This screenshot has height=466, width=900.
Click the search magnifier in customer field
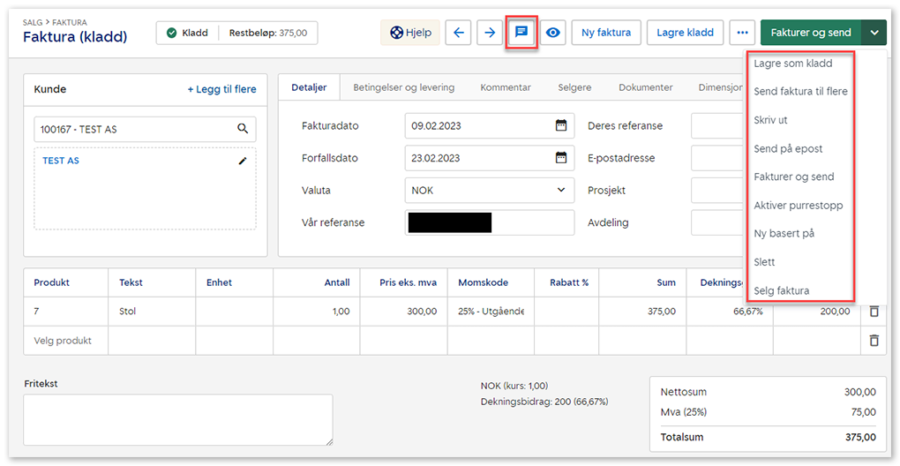(x=243, y=129)
